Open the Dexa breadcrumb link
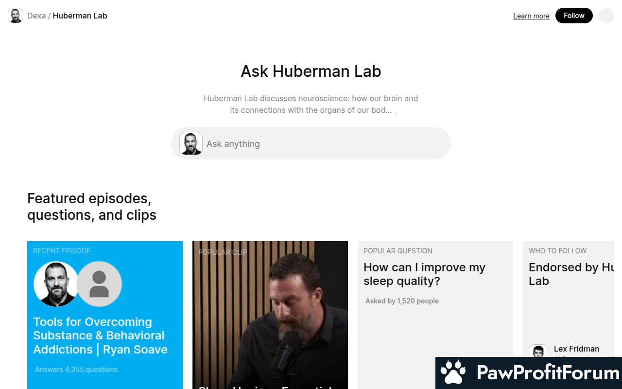This screenshot has width=622, height=389. point(36,16)
